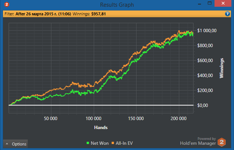Click the 150 000 hands axis label
Image resolution: width=234 pixels, height=150 pixels.
[x=136, y=119]
